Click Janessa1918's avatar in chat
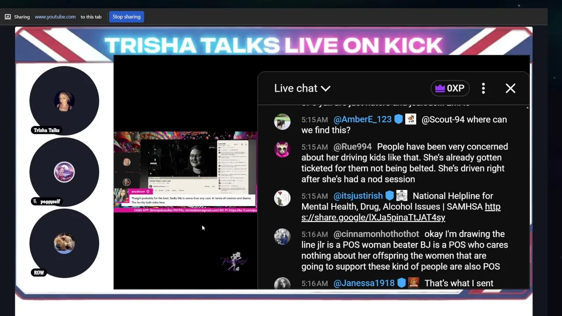The image size is (562, 316). pos(282,284)
